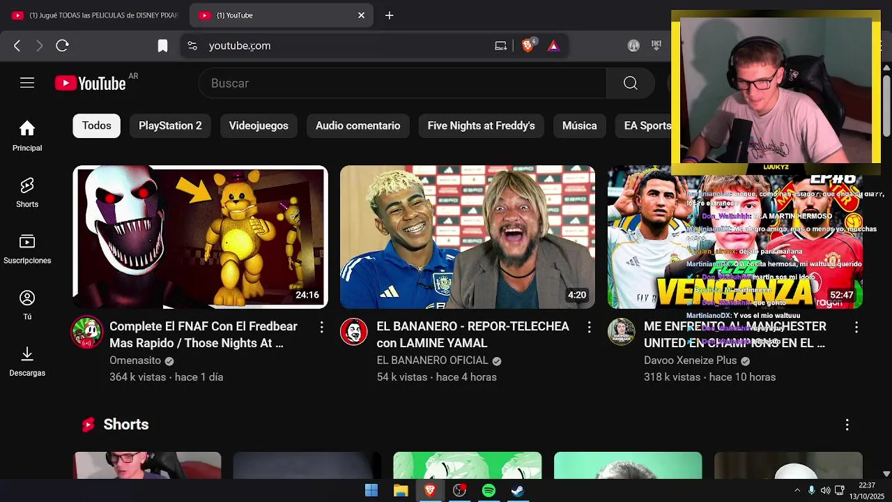The height and width of the screenshot is (502, 892).
Task: Open Shorts section options menu
Action: [x=847, y=425]
